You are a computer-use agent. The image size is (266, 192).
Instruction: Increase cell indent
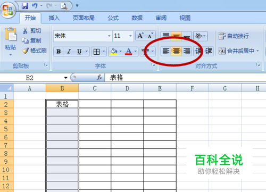click(209, 52)
